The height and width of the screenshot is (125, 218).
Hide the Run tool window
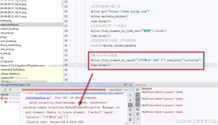(131, 85)
